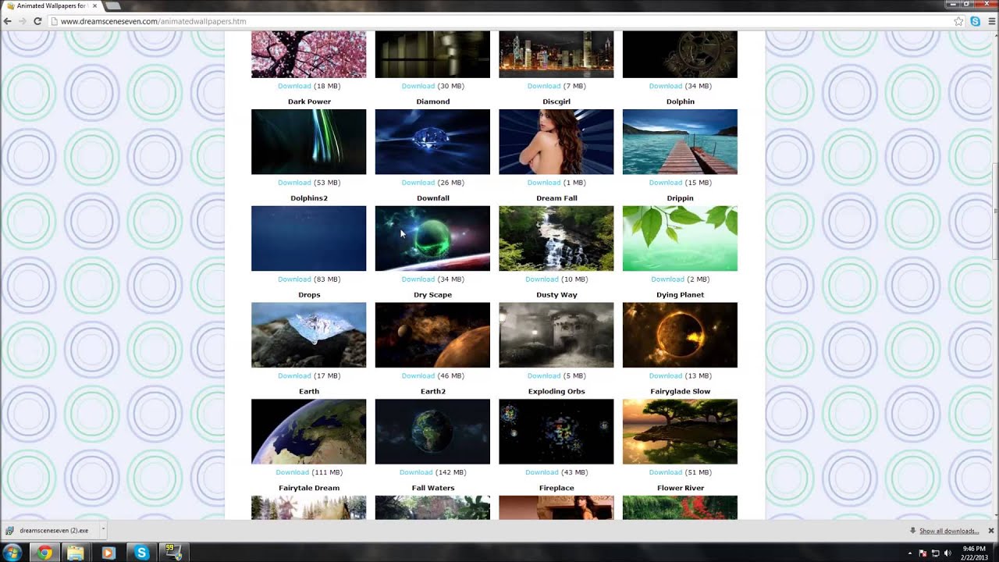Expand options arrow for dreamsceneseven (2).exe download
The image size is (999, 562).
pyautogui.click(x=102, y=530)
